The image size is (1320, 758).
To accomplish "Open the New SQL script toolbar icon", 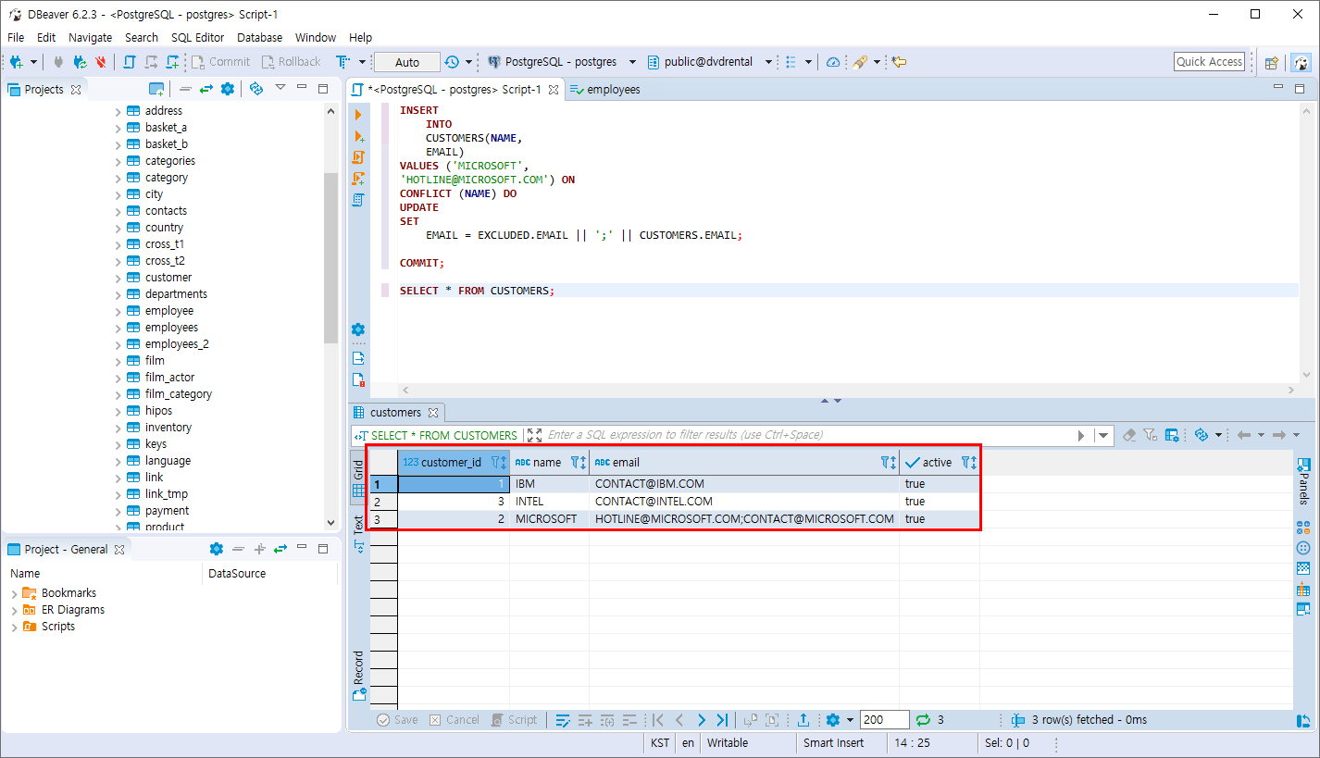I will click(x=172, y=62).
